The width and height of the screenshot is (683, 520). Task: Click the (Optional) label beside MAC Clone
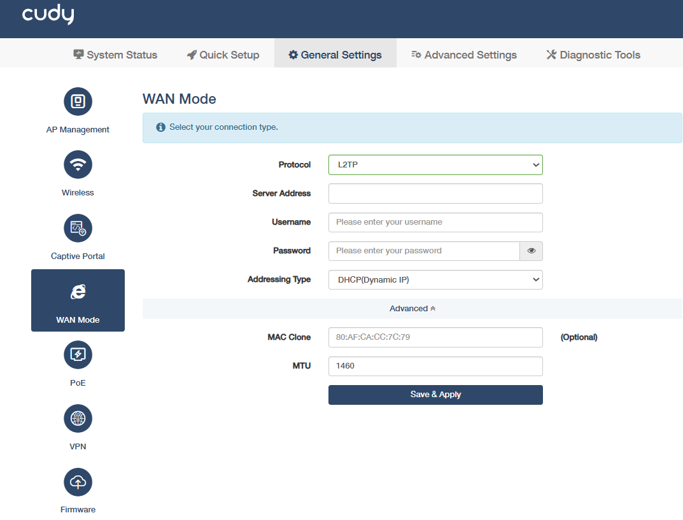[579, 337]
